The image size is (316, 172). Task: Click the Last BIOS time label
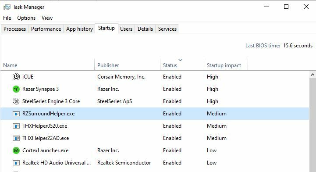click(x=263, y=46)
